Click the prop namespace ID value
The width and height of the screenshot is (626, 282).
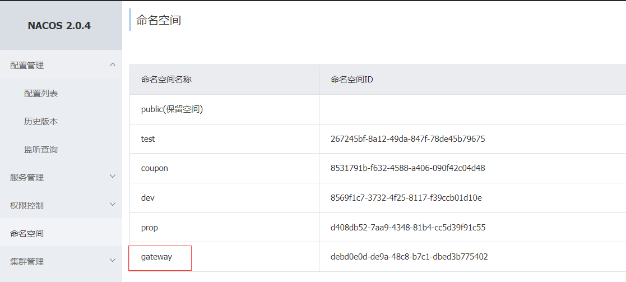click(x=408, y=228)
